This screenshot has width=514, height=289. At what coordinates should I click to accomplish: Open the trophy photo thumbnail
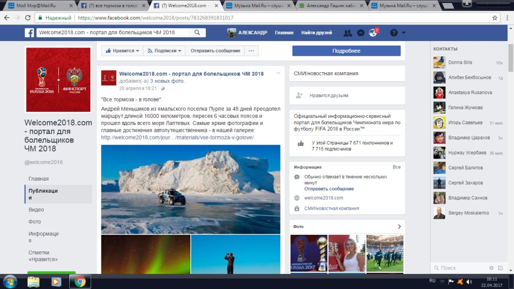(309, 253)
